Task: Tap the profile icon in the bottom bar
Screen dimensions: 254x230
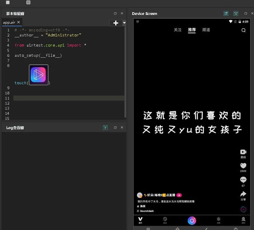Action: tap(243, 220)
